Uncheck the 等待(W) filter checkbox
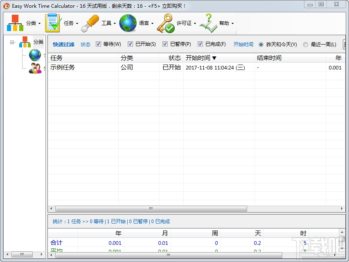The width and height of the screenshot is (349, 262). tap(98, 44)
